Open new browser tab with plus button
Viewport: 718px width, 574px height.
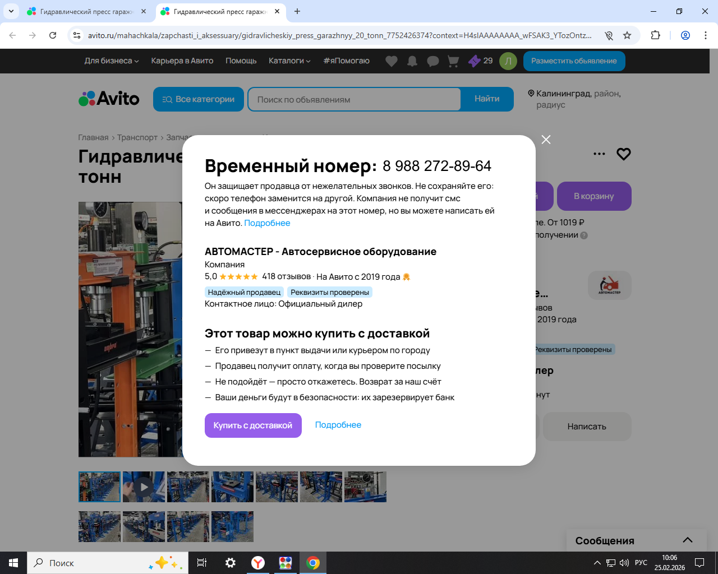pos(297,11)
